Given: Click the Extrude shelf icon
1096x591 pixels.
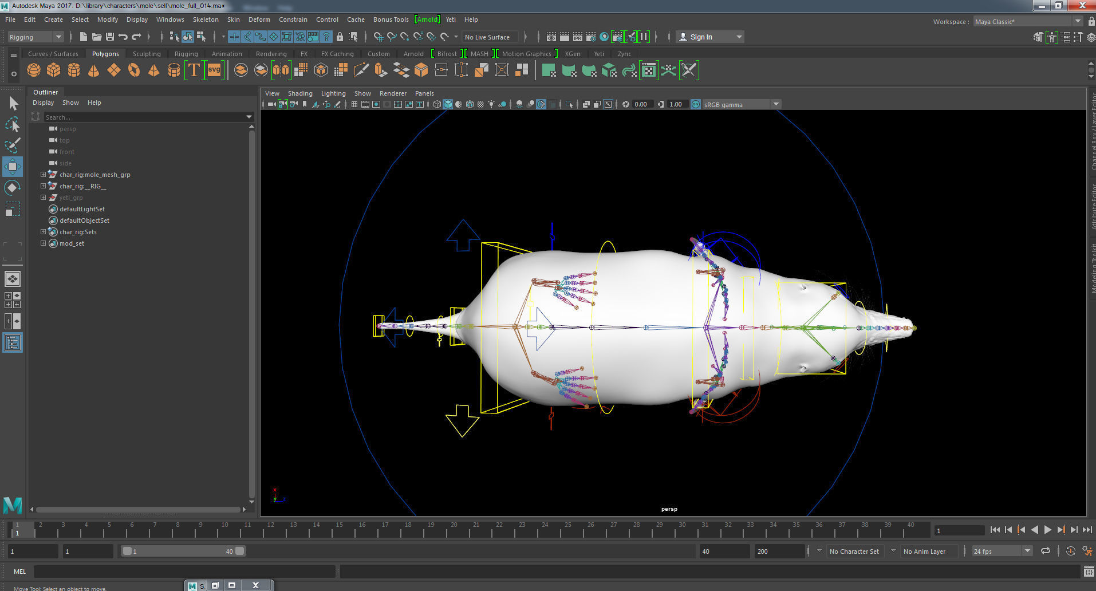Looking at the screenshot, I should point(381,70).
